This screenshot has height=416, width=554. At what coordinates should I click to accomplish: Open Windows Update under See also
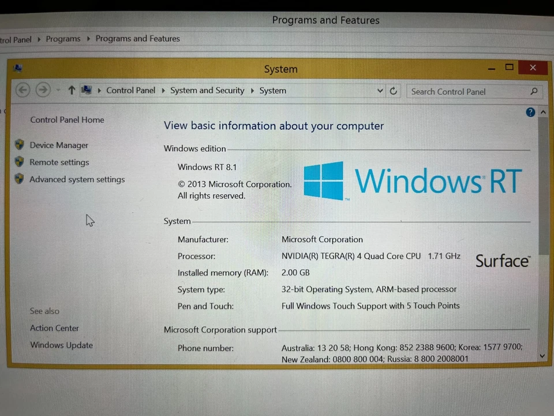point(61,345)
